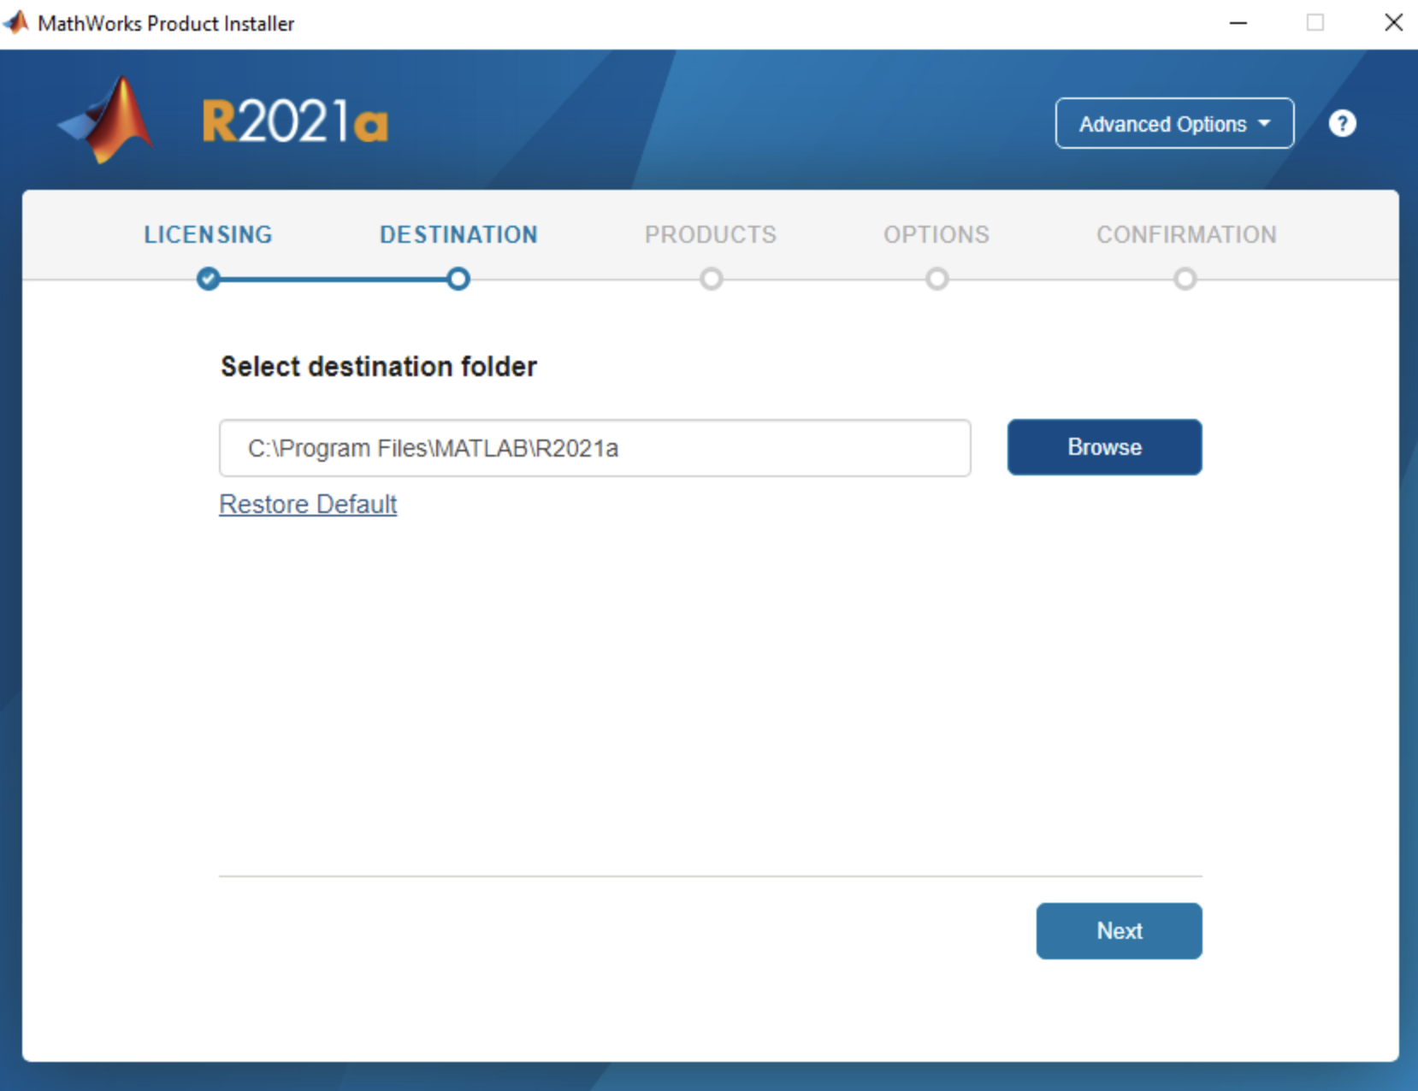
Task: Click the help question mark icon
Action: coord(1342,124)
